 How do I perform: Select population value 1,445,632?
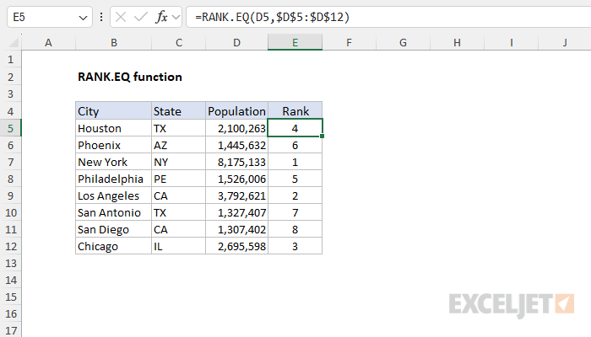tap(236, 145)
